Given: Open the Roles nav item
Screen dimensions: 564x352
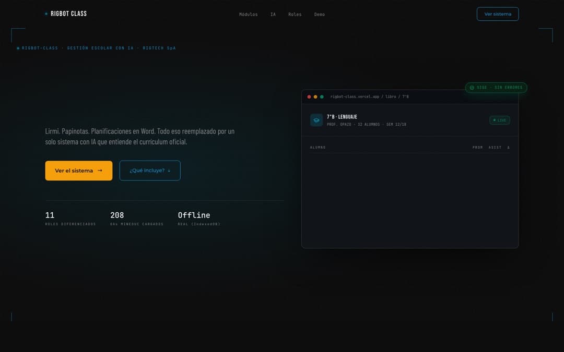Looking at the screenshot, I should pos(295,15).
